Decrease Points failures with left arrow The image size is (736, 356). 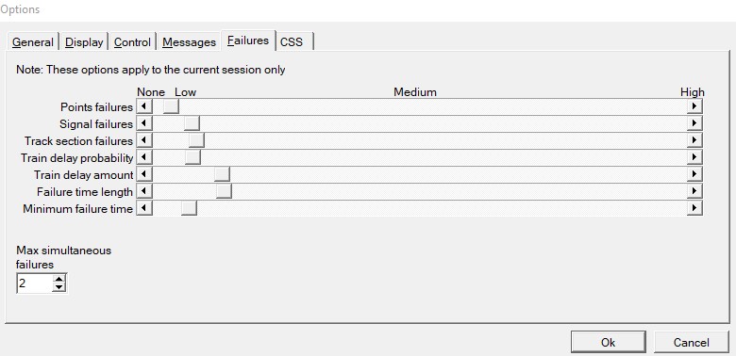[144, 106]
